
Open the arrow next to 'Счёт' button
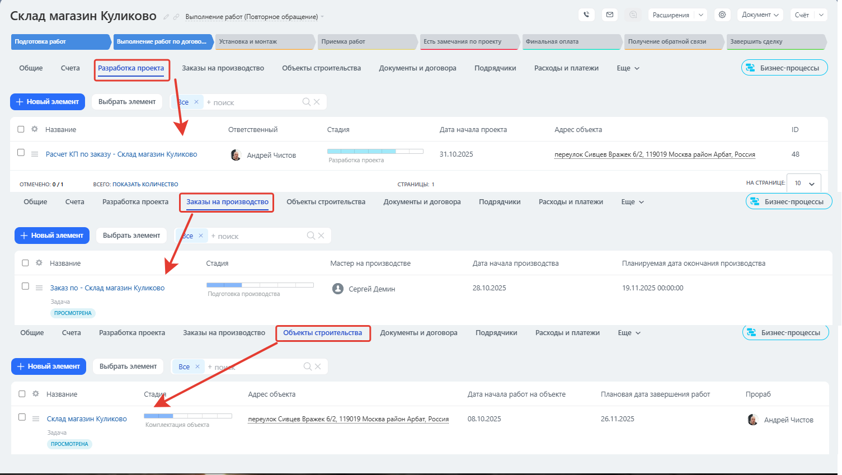[821, 15]
